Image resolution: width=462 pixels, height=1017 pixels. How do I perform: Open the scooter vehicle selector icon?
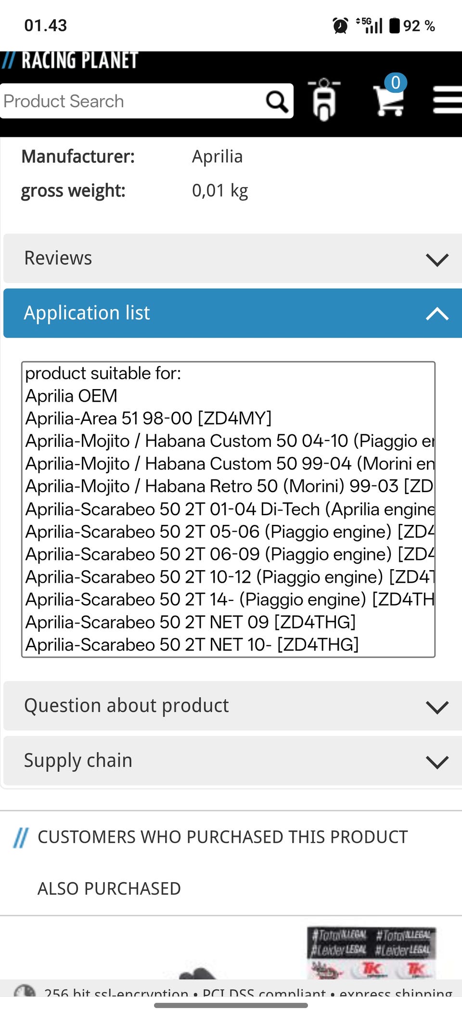point(324,100)
